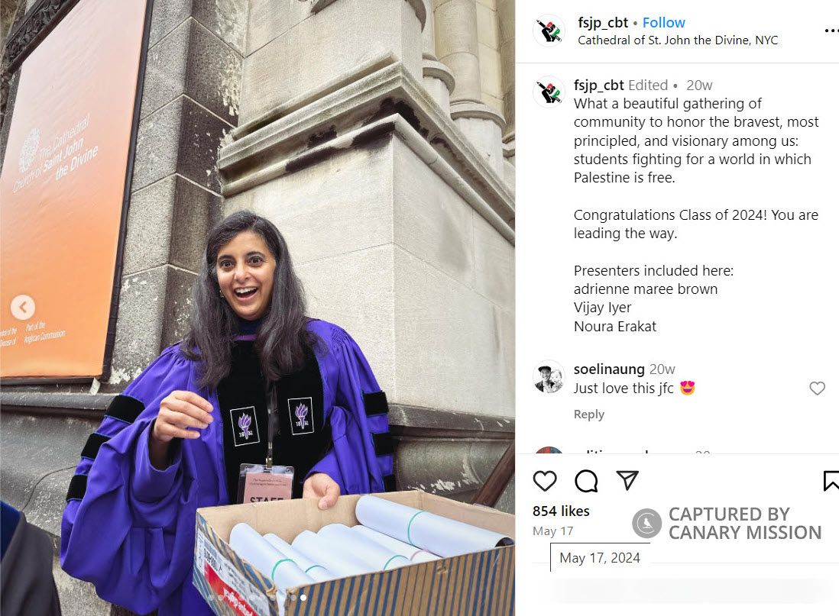Open fsjp_cbt profile picture in header
This screenshot has width=839, height=616.
549,31
